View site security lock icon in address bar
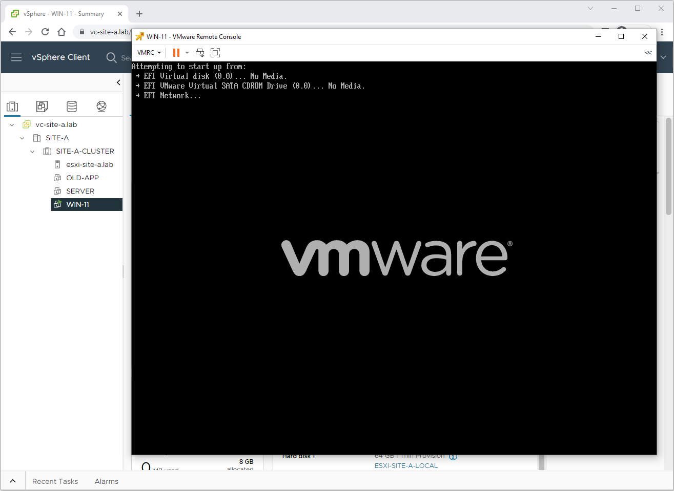 tap(82, 32)
